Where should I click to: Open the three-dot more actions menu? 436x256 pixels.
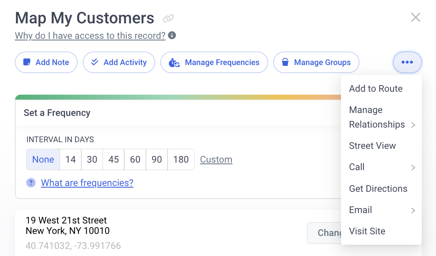[x=407, y=62]
